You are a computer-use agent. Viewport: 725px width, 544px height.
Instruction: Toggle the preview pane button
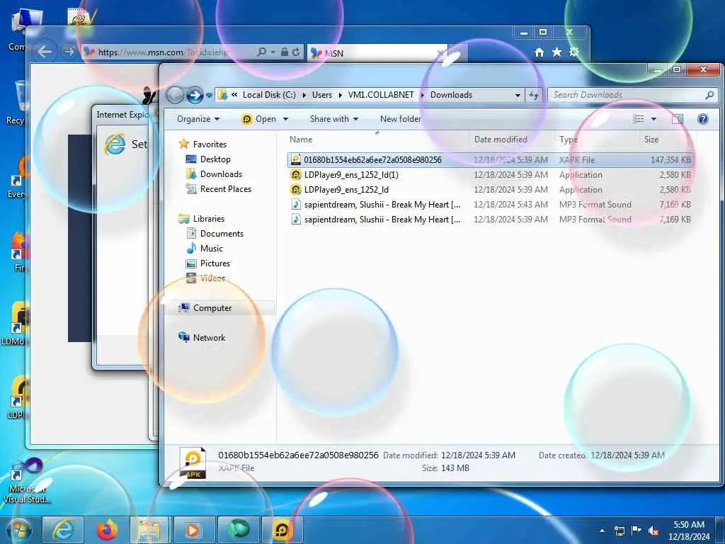click(678, 119)
